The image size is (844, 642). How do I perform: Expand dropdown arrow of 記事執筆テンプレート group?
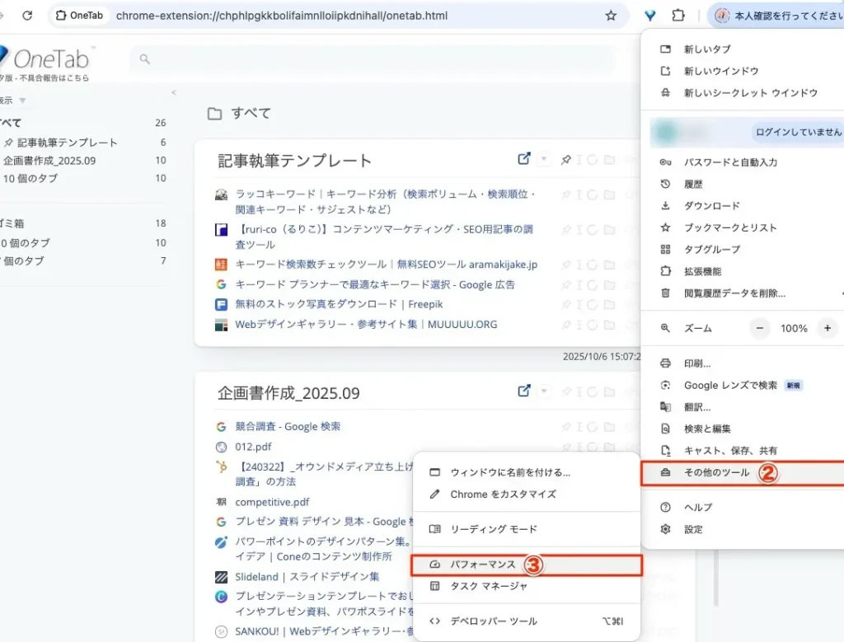tap(544, 159)
